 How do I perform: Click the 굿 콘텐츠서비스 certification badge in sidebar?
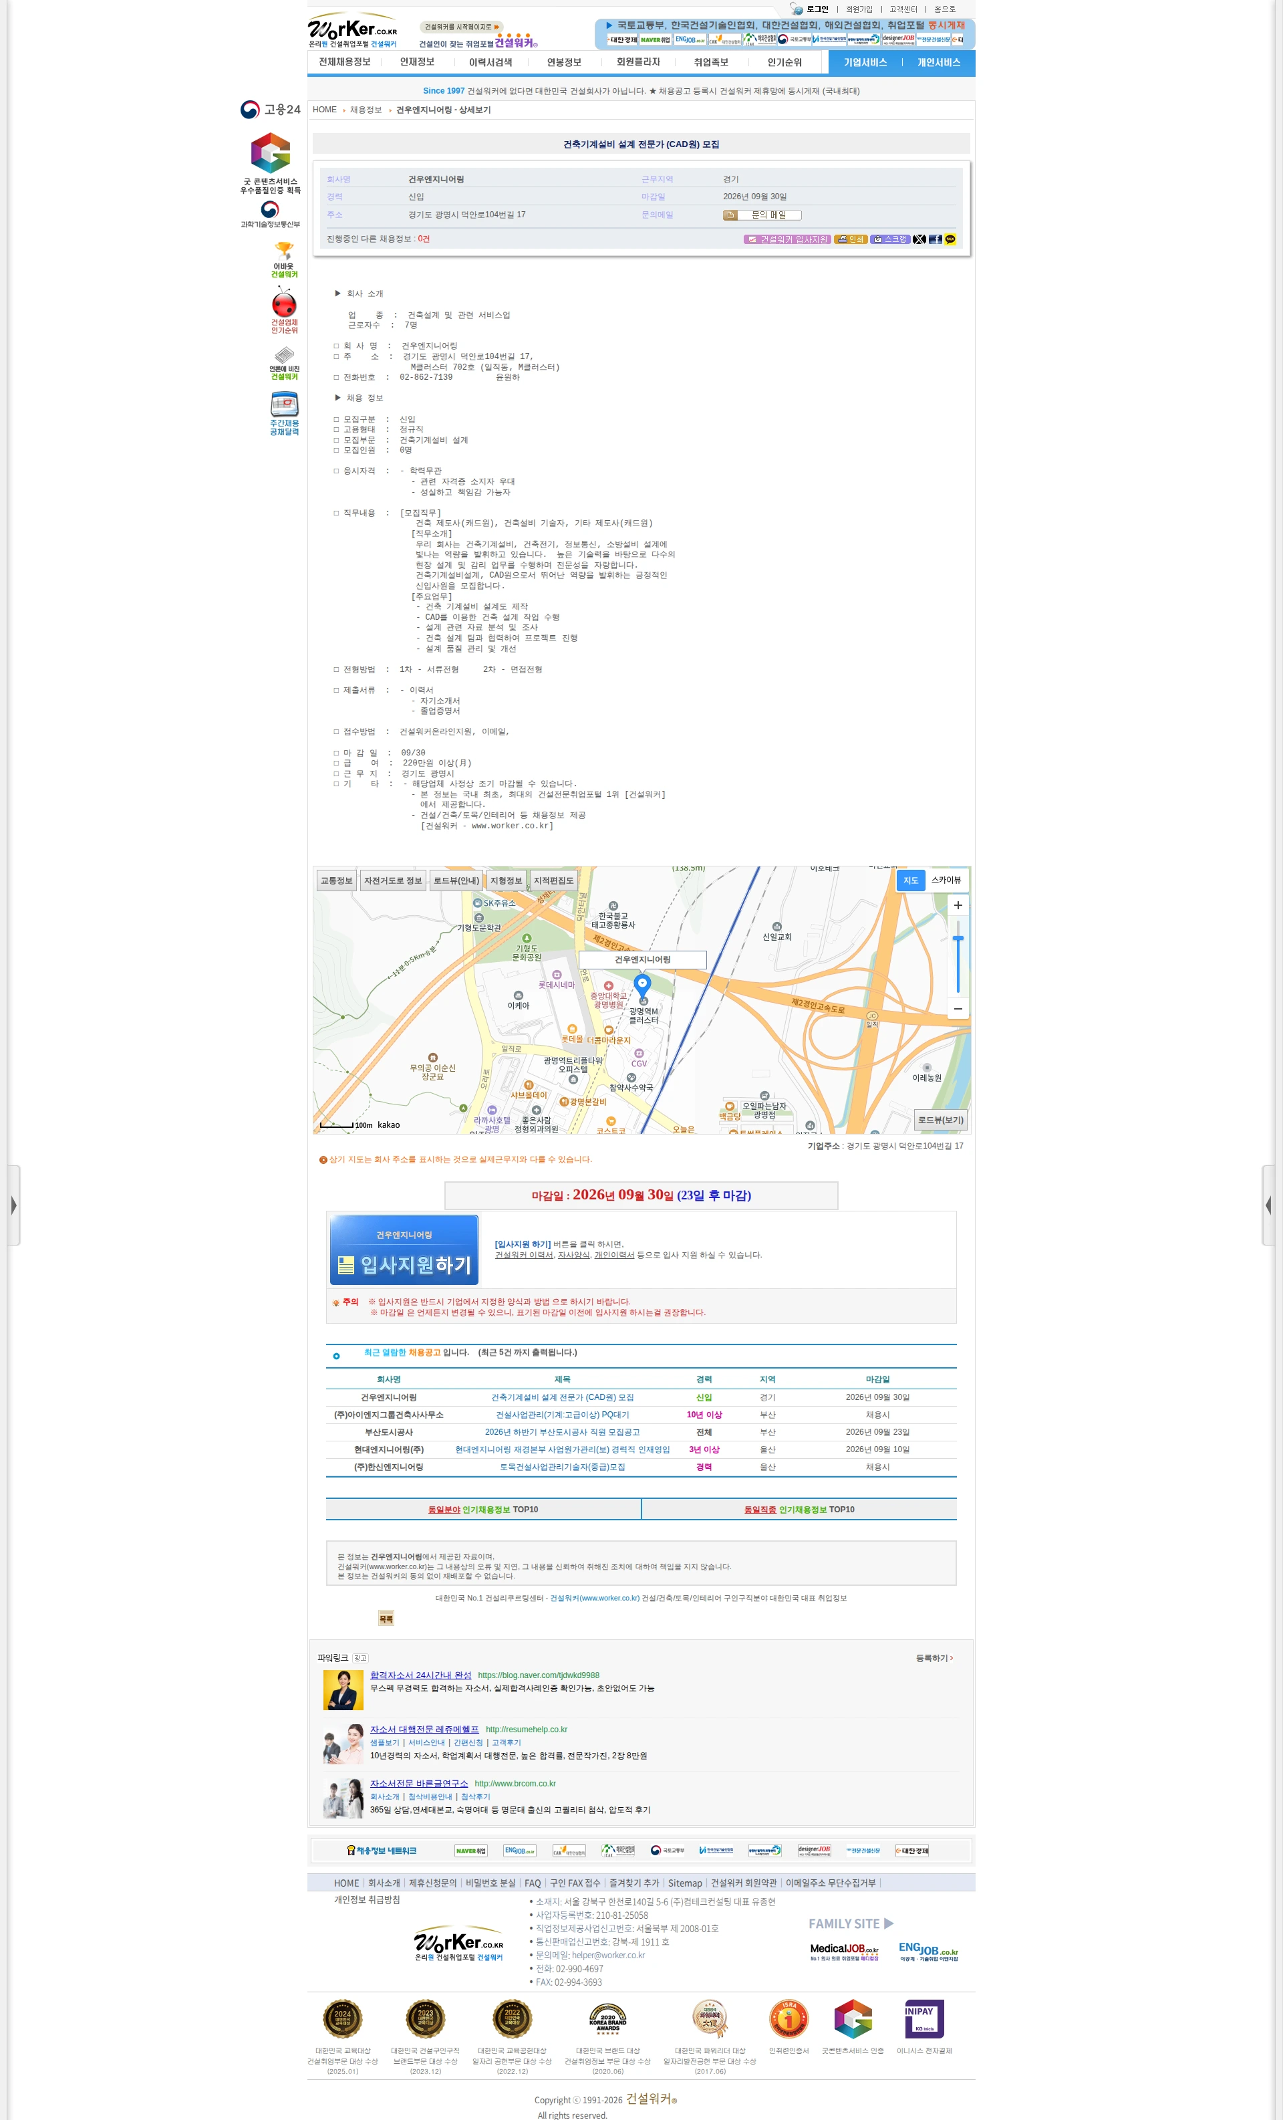tap(270, 162)
